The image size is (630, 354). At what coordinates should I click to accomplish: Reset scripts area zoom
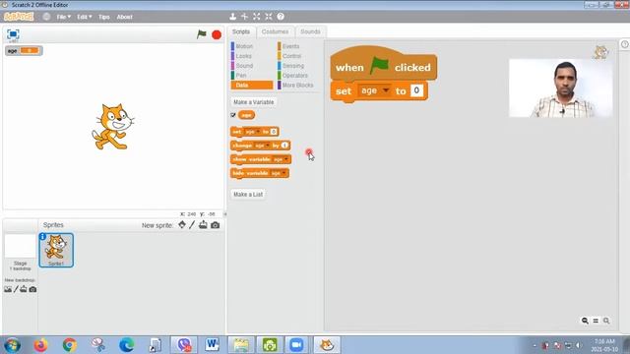596,321
